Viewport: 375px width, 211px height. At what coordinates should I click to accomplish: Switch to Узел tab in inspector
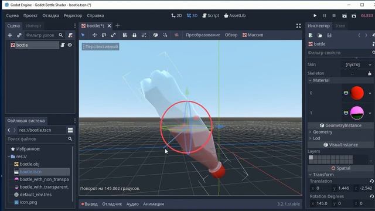point(340,26)
